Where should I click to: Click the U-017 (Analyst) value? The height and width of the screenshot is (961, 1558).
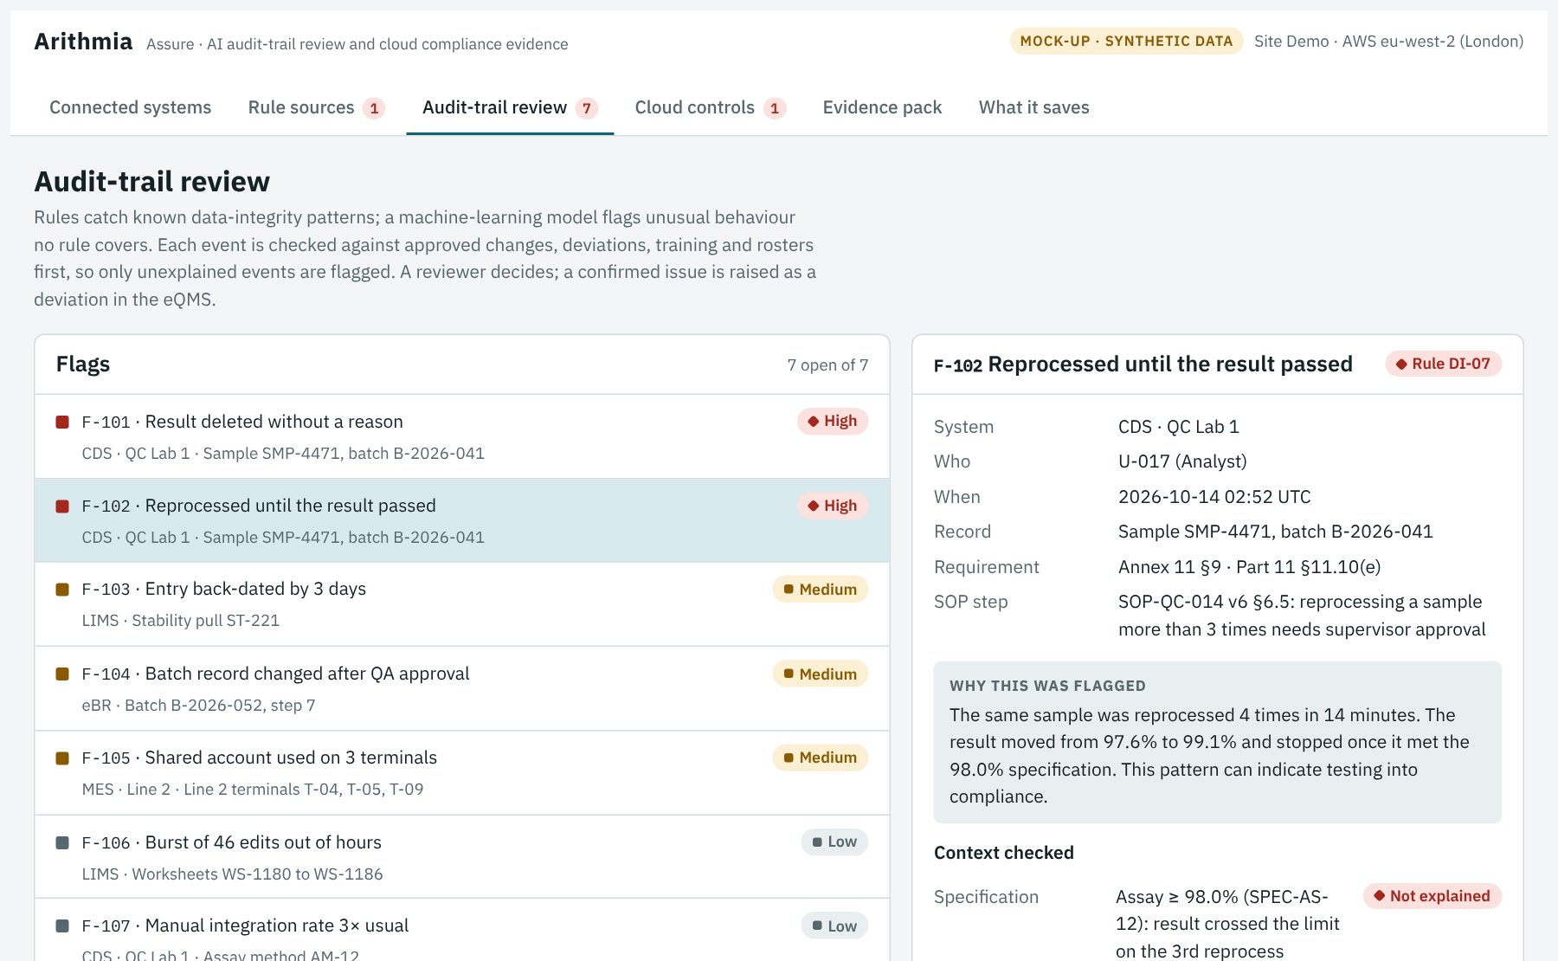(1182, 461)
